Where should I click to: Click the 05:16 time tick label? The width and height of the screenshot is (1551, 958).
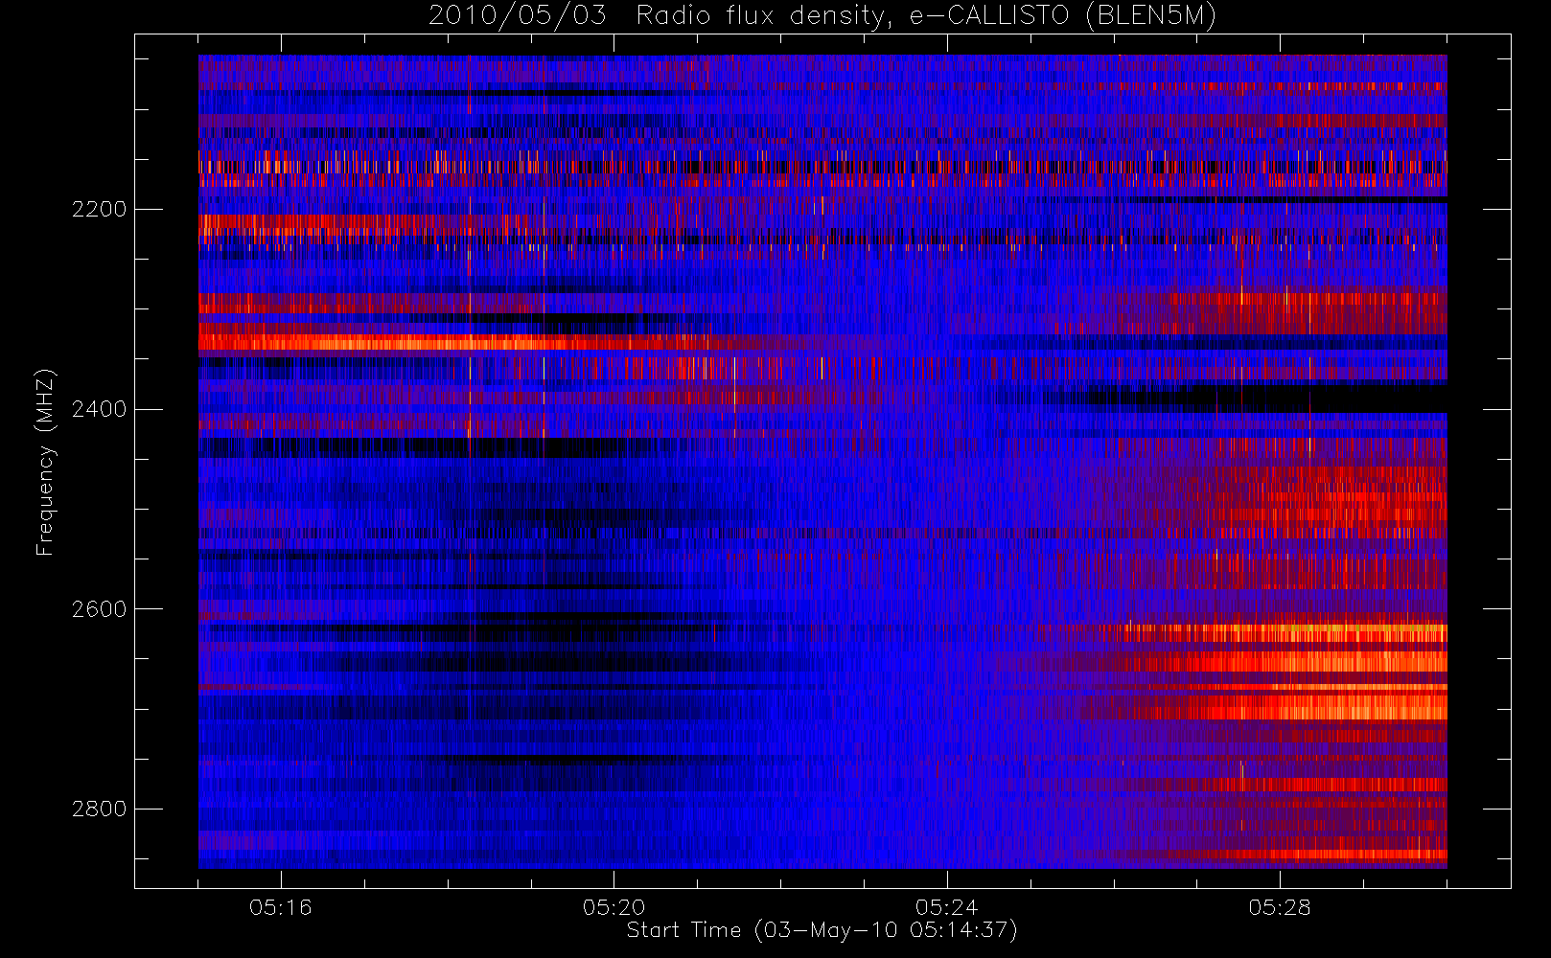click(281, 907)
